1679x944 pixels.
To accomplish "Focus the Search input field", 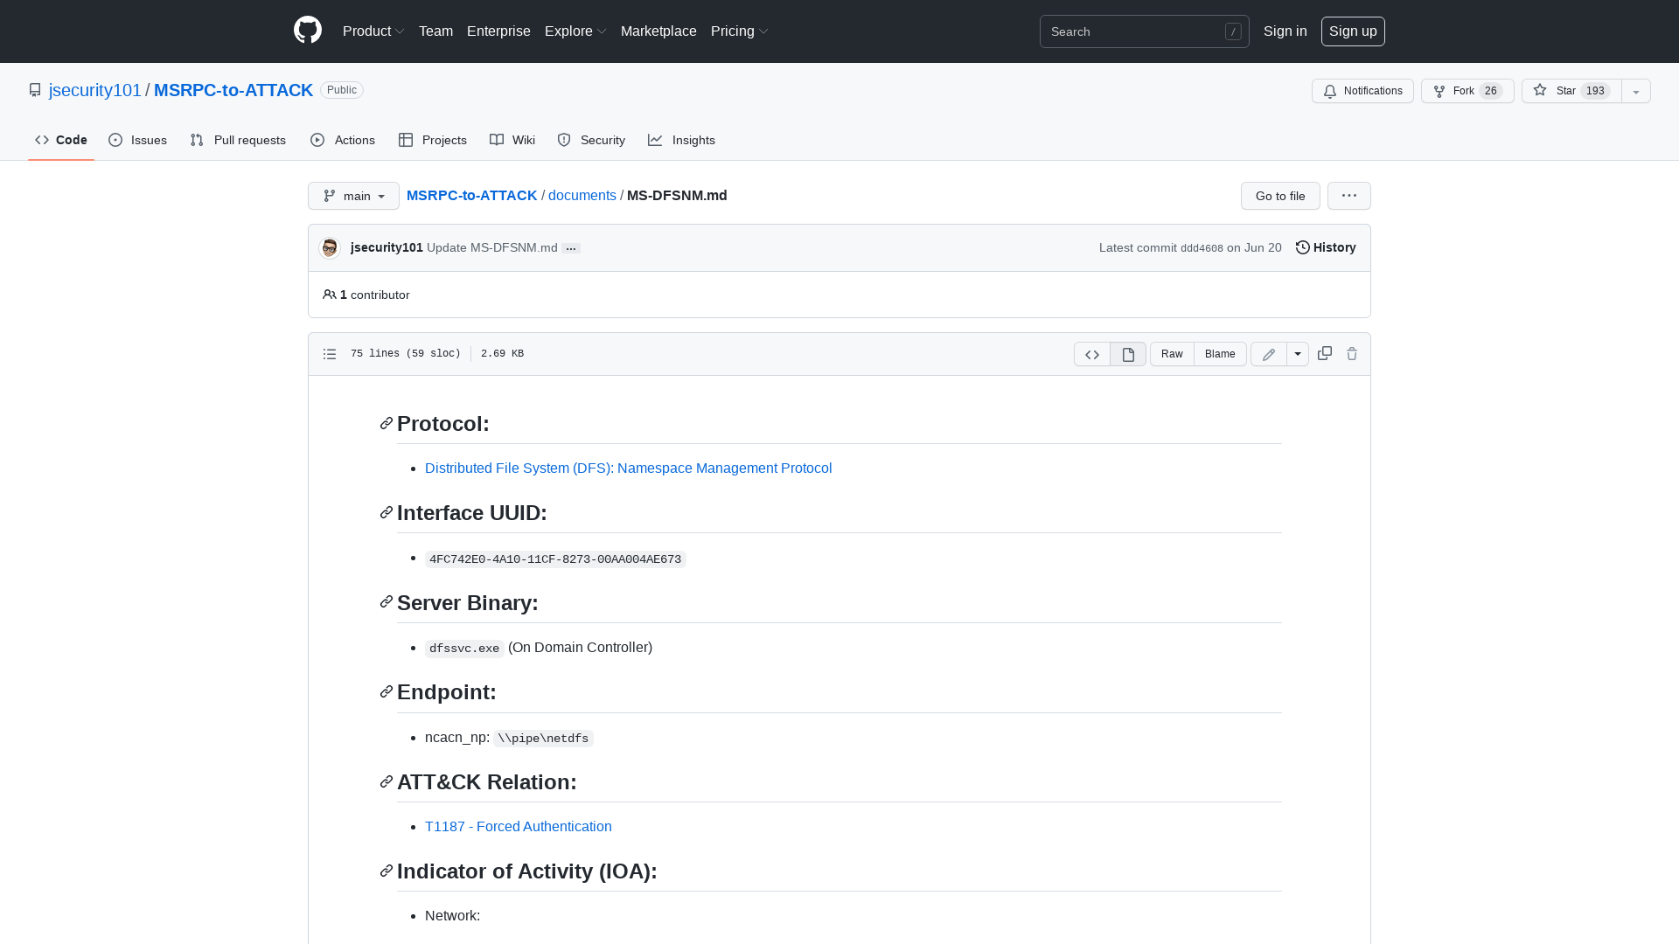I will pyautogui.click(x=1144, y=31).
